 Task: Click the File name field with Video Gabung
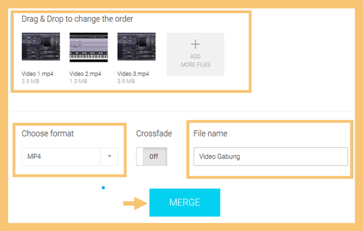pyautogui.click(x=270, y=157)
